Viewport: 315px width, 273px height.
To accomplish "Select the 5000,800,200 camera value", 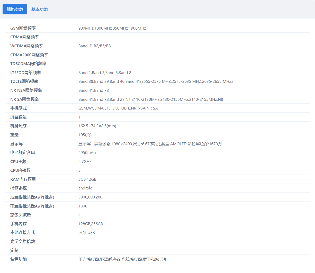I will 90,197.
